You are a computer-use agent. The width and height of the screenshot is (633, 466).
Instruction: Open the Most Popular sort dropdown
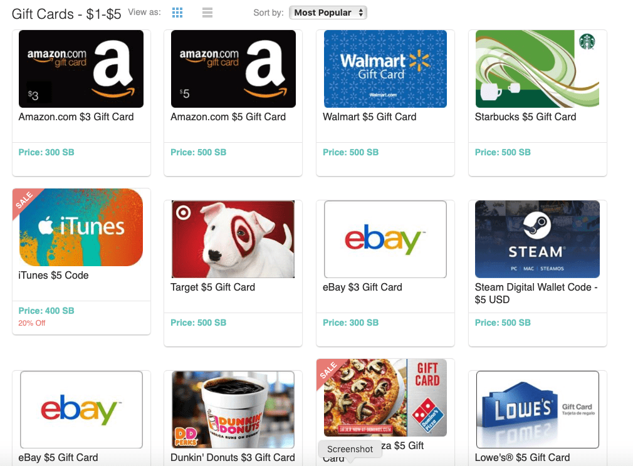point(328,13)
